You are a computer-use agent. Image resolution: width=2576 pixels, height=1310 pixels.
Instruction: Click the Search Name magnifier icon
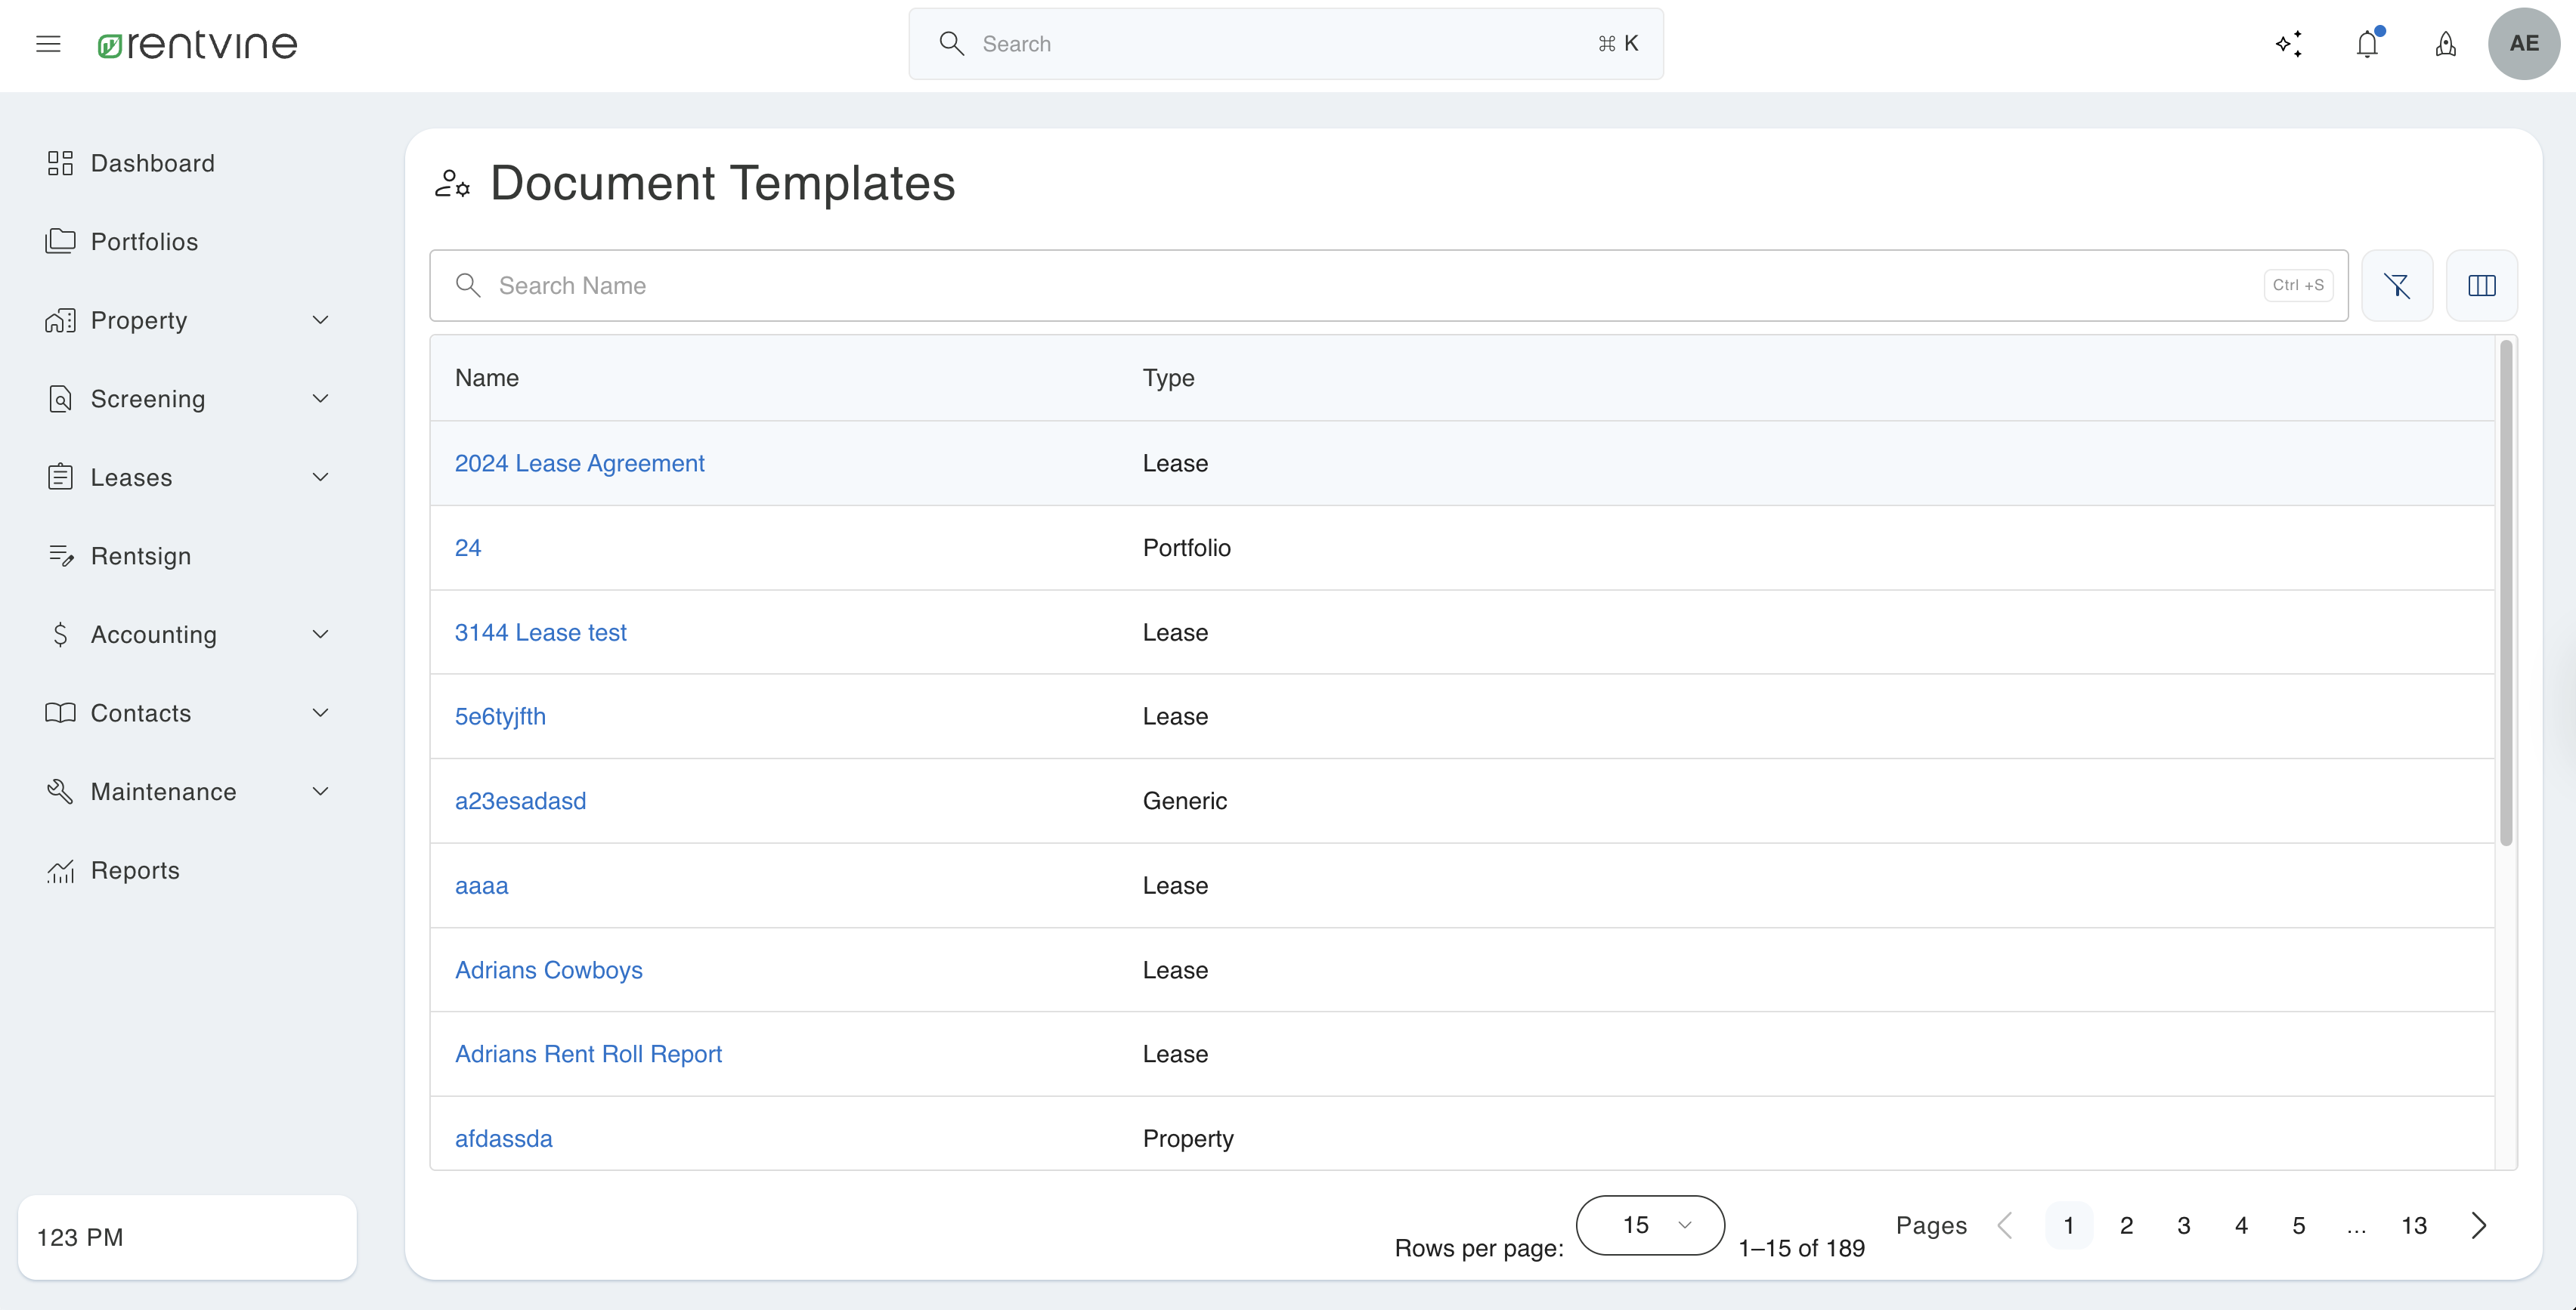point(468,285)
